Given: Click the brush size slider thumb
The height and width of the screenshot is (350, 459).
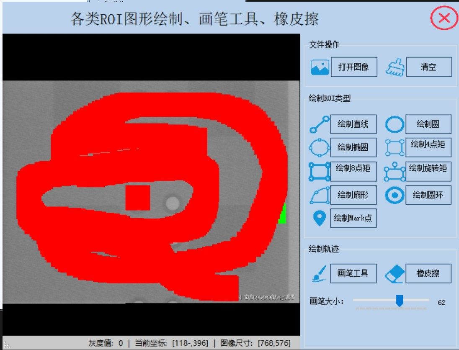Looking at the screenshot, I should 399,301.
